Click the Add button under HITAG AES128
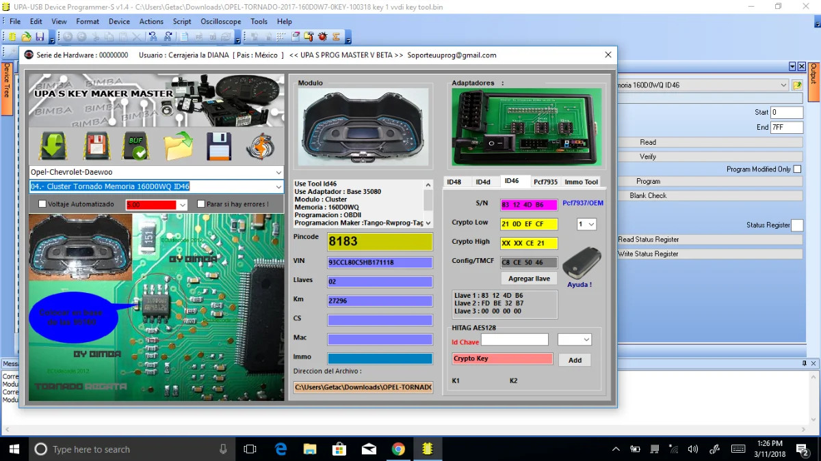Viewport: 821px width, 461px height. click(x=575, y=360)
